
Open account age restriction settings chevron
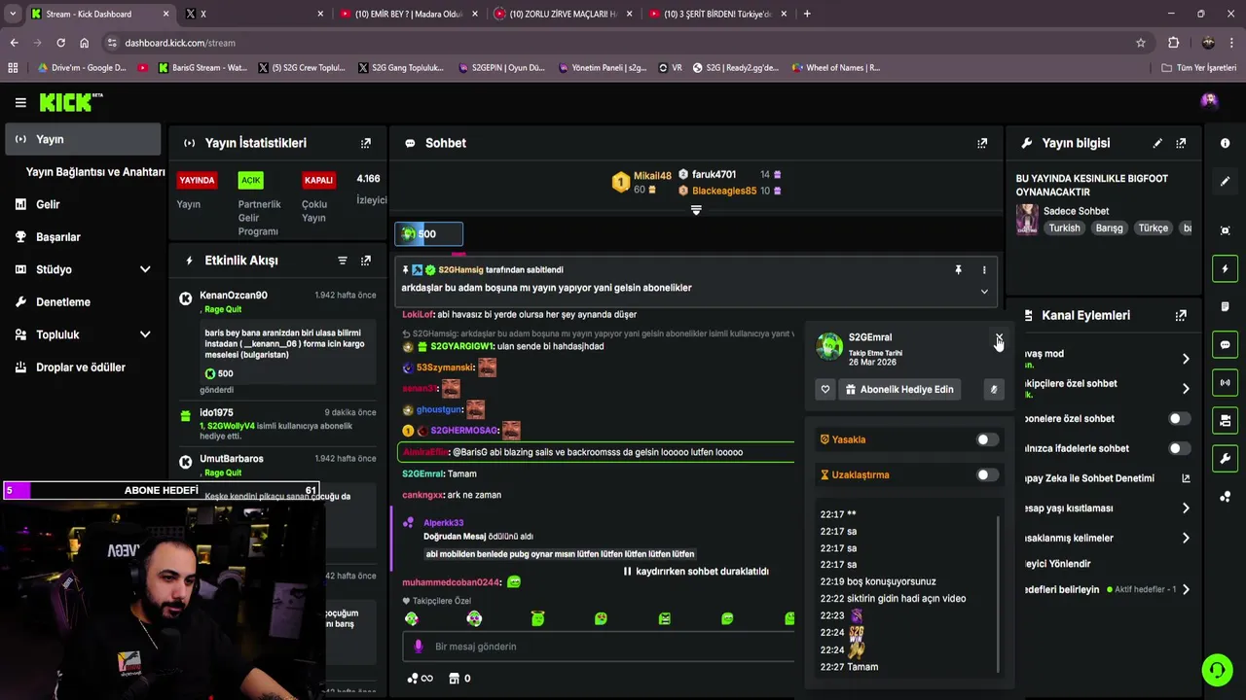[x=1186, y=508]
